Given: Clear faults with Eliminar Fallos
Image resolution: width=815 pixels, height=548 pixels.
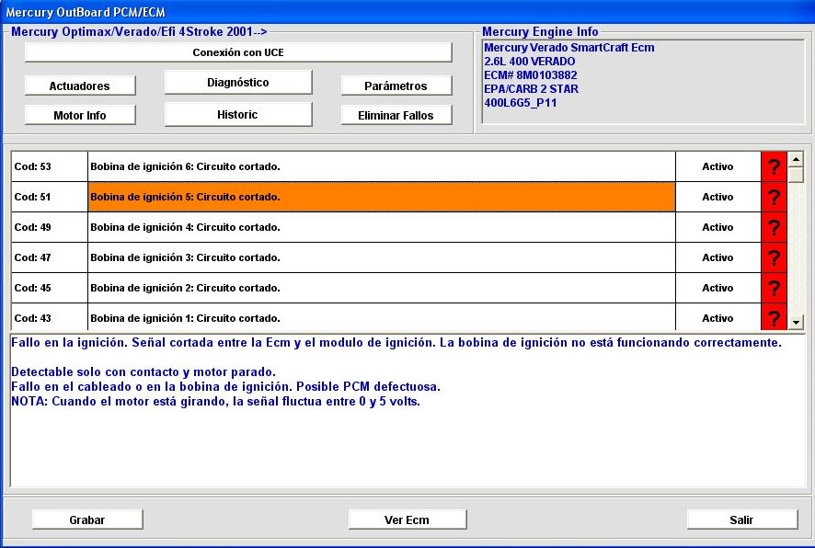Looking at the screenshot, I should coord(396,115).
